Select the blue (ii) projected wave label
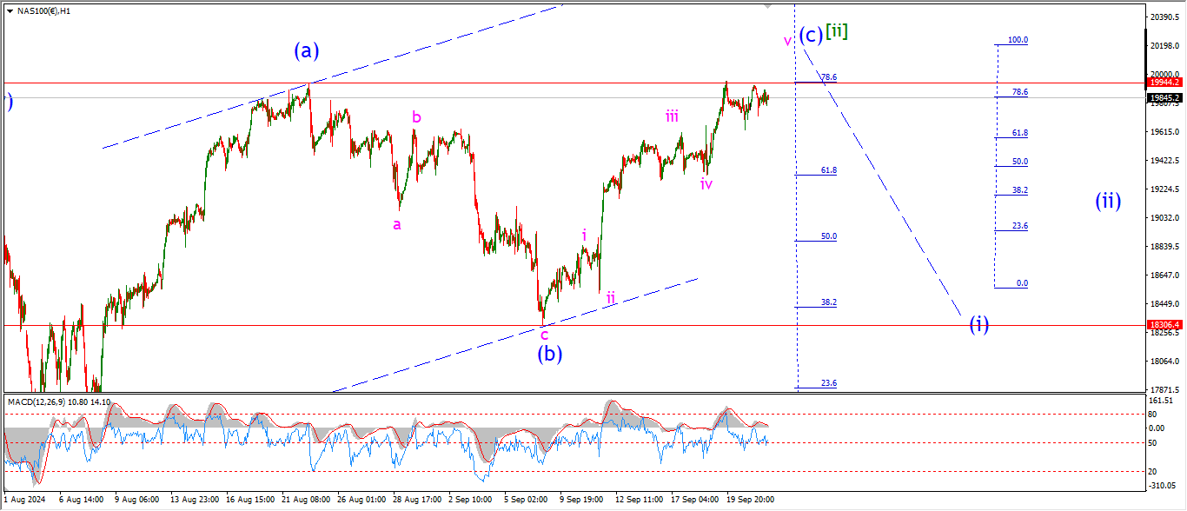Screen dimensions: 1187x511 pyautogui.click(x=1107, y=202)
